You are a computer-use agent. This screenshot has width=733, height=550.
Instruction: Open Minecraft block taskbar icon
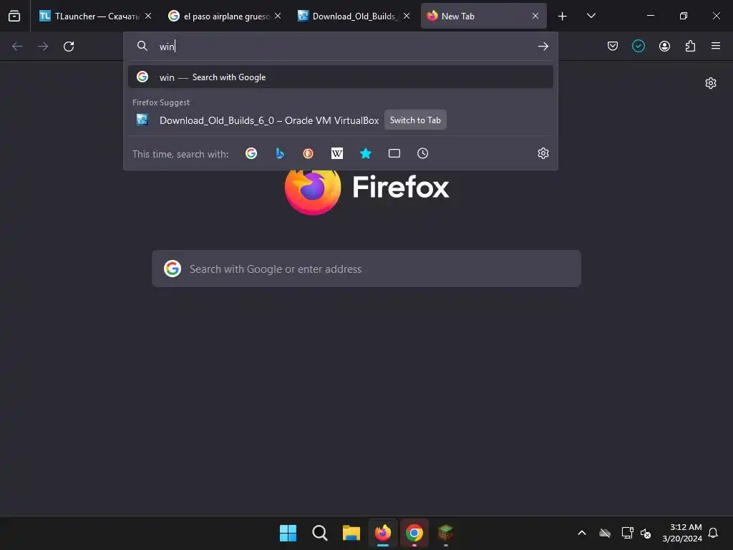pos(446,533)
